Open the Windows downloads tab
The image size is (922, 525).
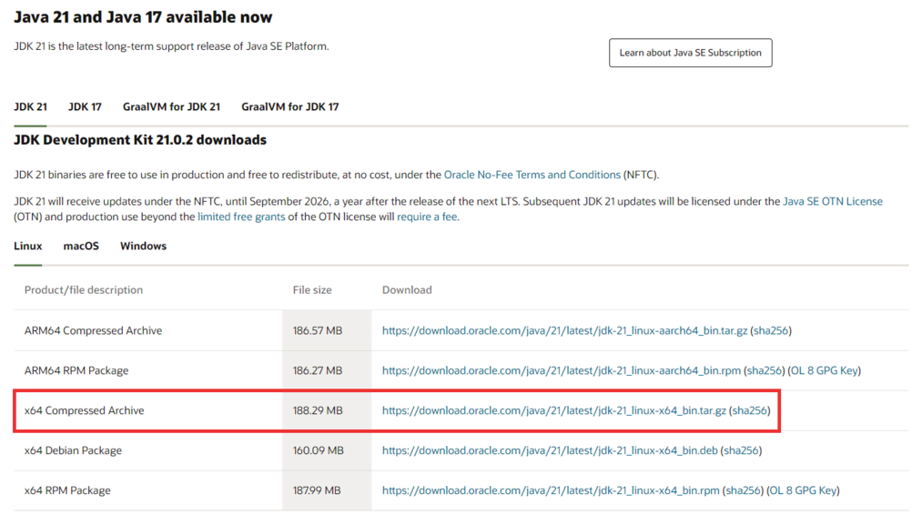click(142, 246)
